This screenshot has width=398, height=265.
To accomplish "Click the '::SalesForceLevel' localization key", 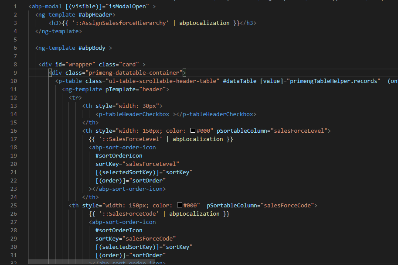I will [132, 139].
